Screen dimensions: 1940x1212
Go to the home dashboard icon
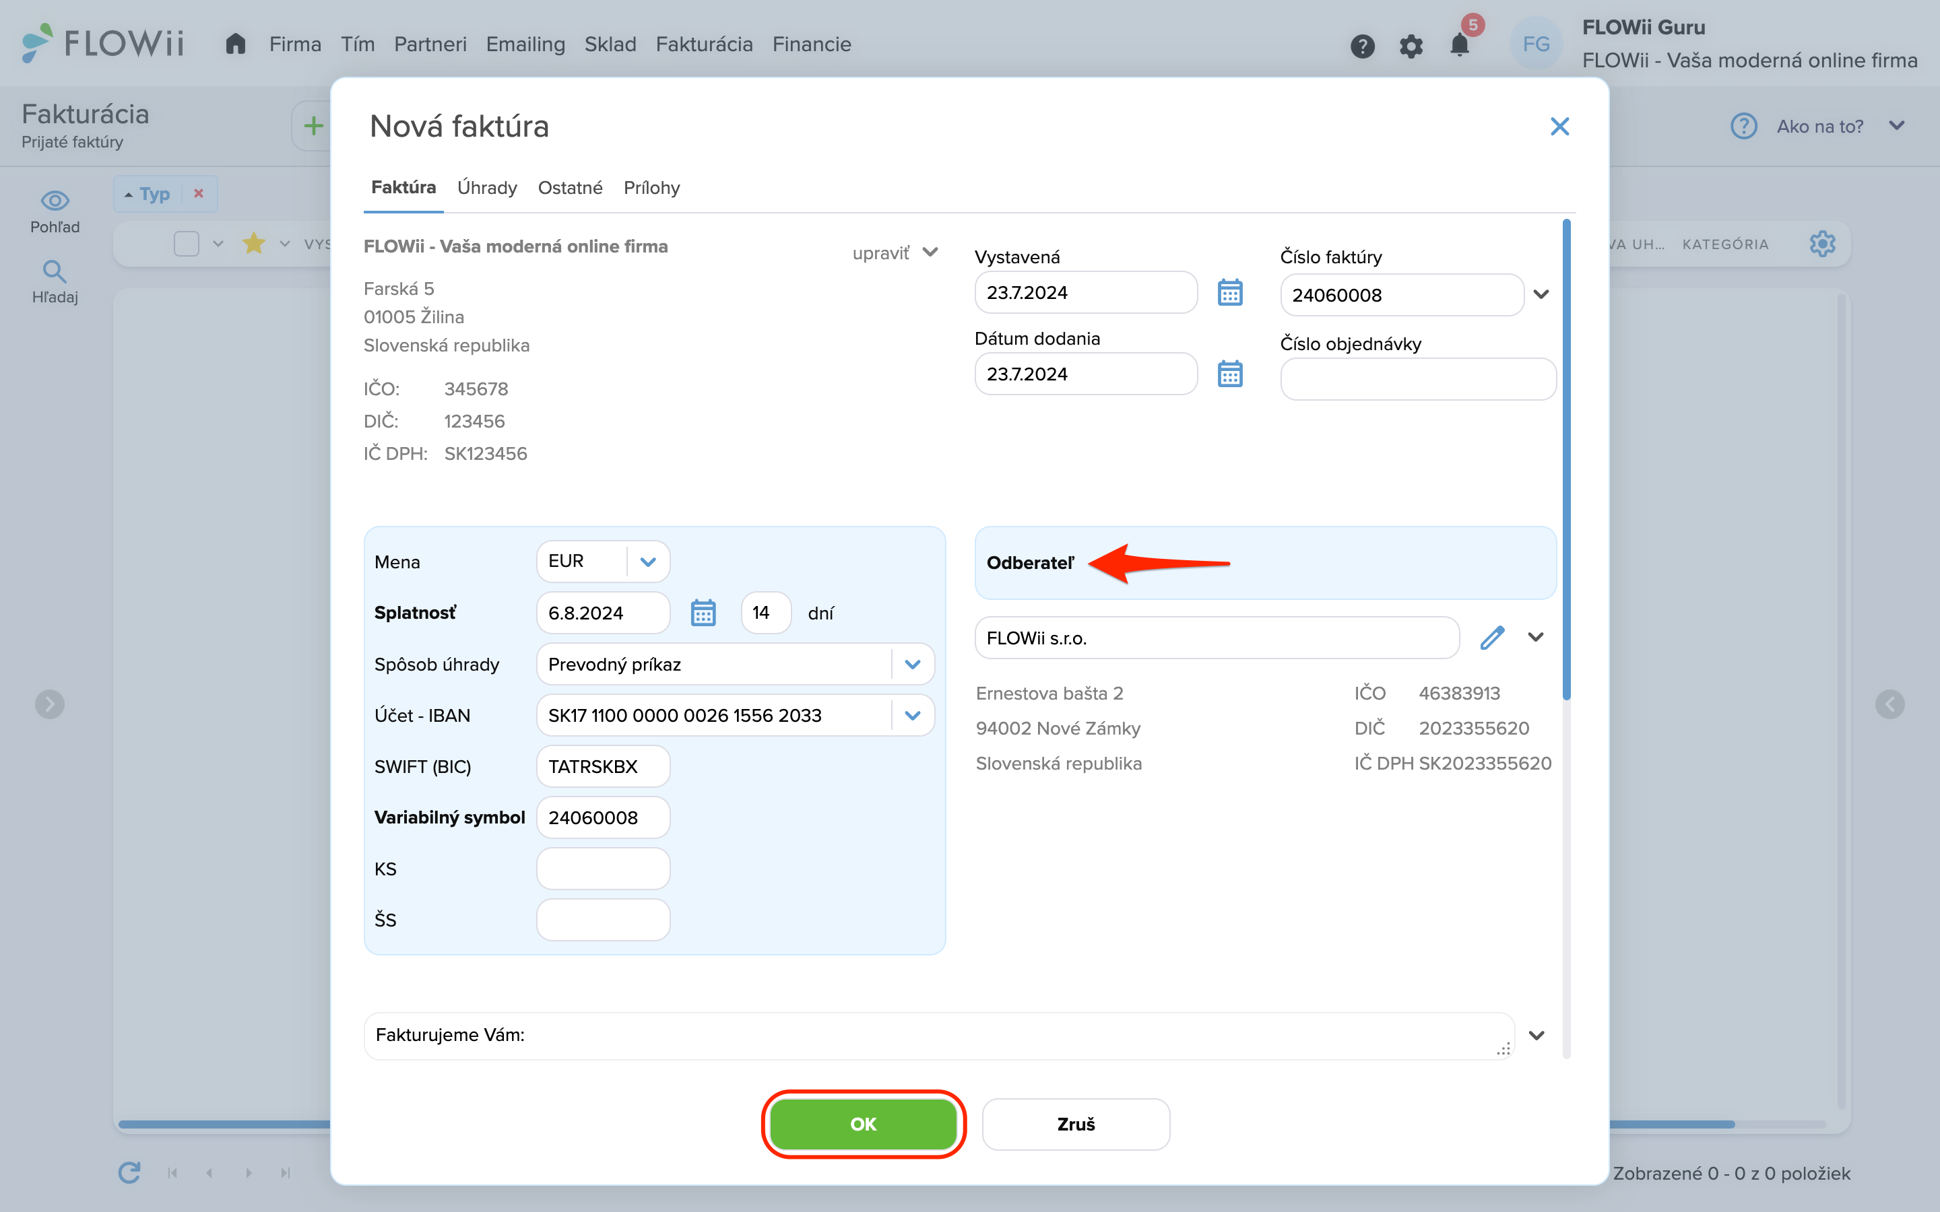tap(235, 44)
